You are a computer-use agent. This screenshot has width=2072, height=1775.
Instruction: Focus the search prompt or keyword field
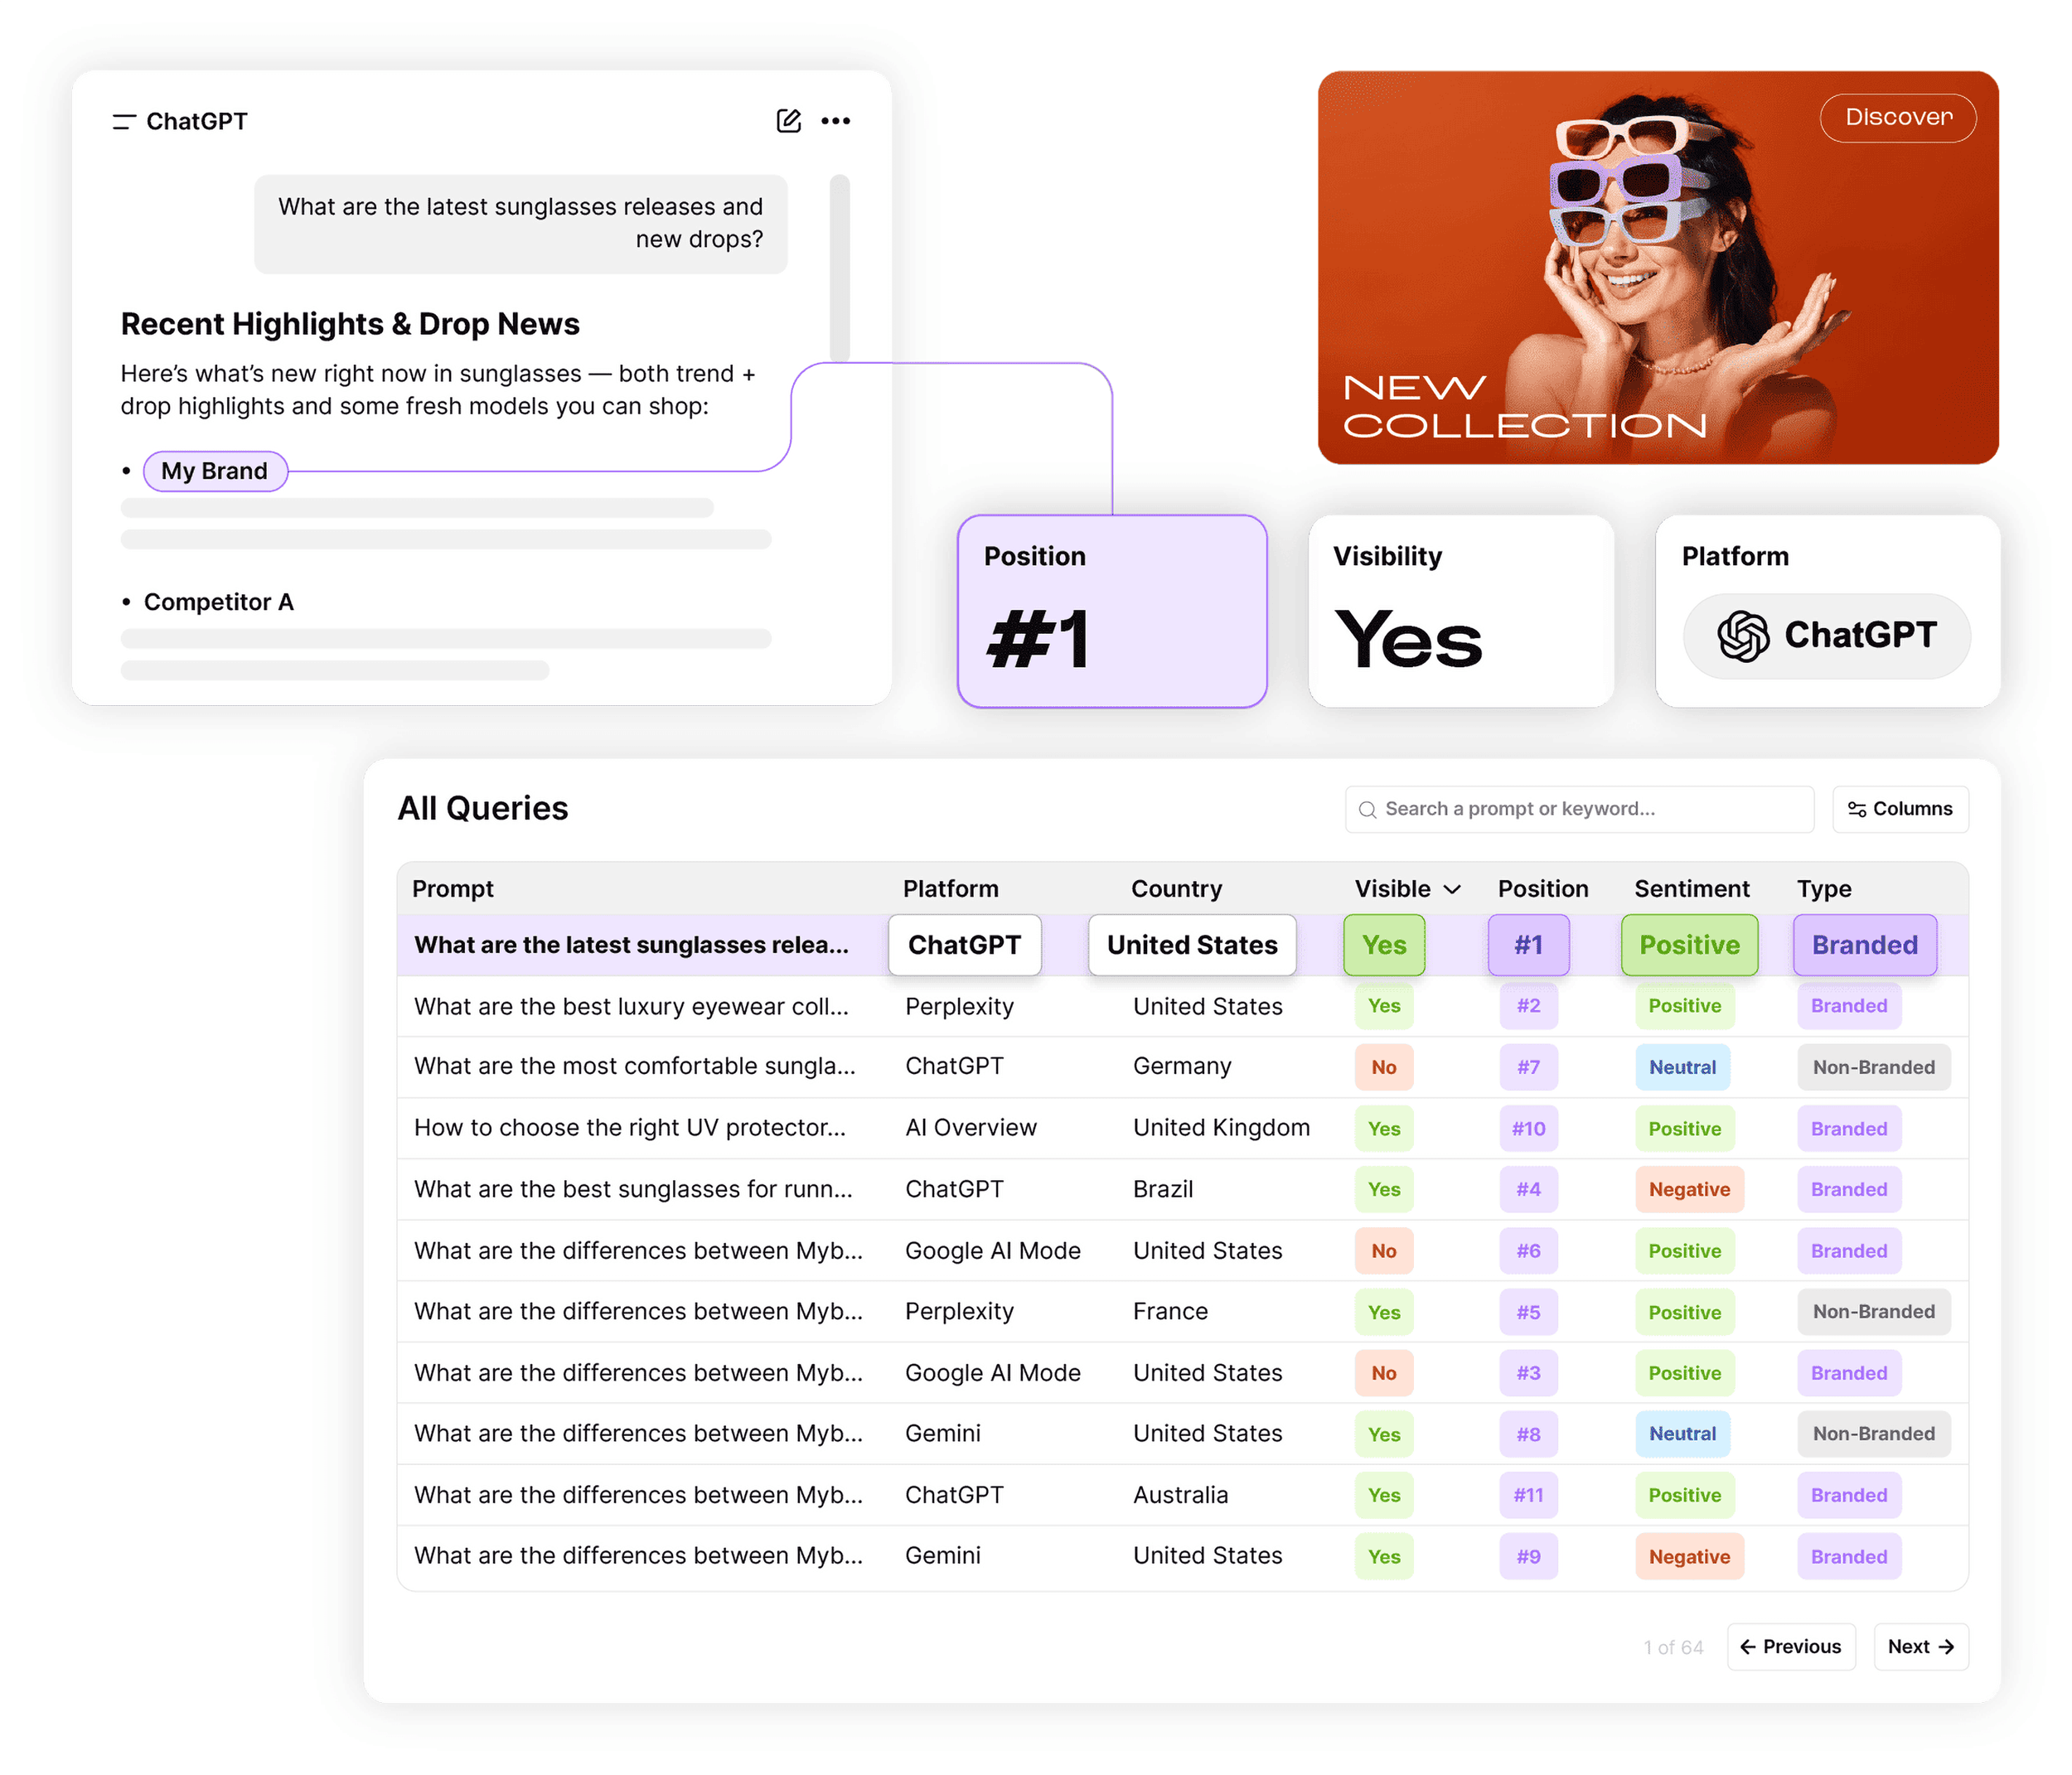click(x=1579, y=809)
